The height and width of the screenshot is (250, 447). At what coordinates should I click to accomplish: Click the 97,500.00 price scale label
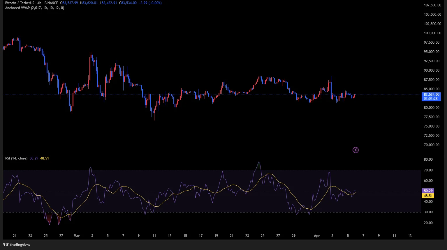click(x=432, y=42)
